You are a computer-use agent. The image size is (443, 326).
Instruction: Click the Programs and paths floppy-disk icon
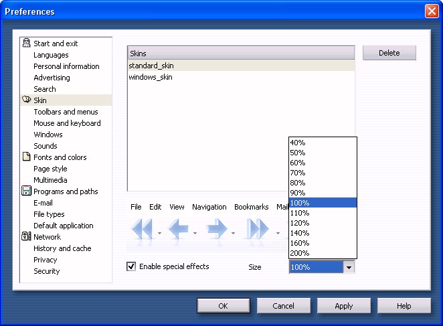point(26,191)
